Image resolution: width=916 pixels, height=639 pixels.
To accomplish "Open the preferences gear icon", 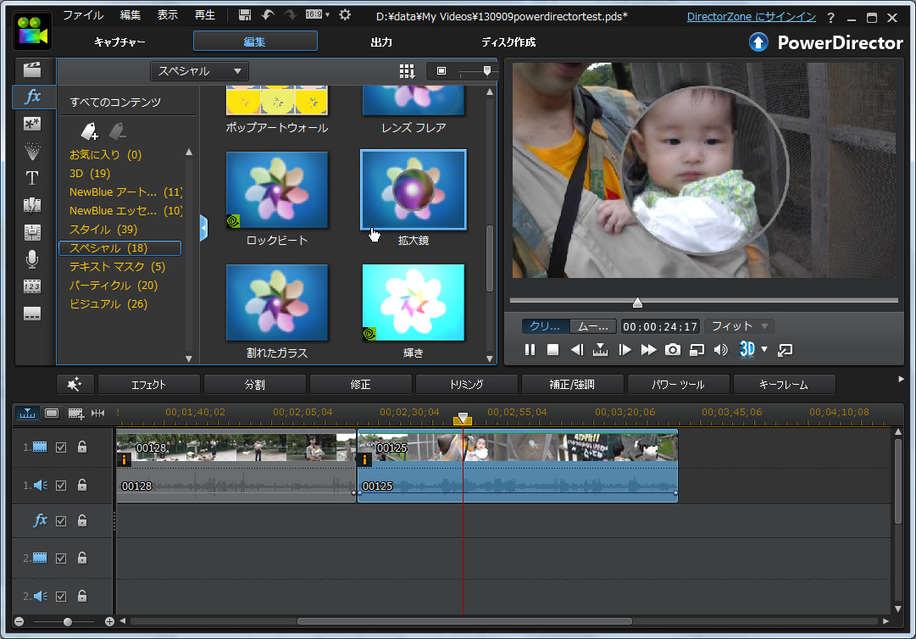I will tap(345, 15).
